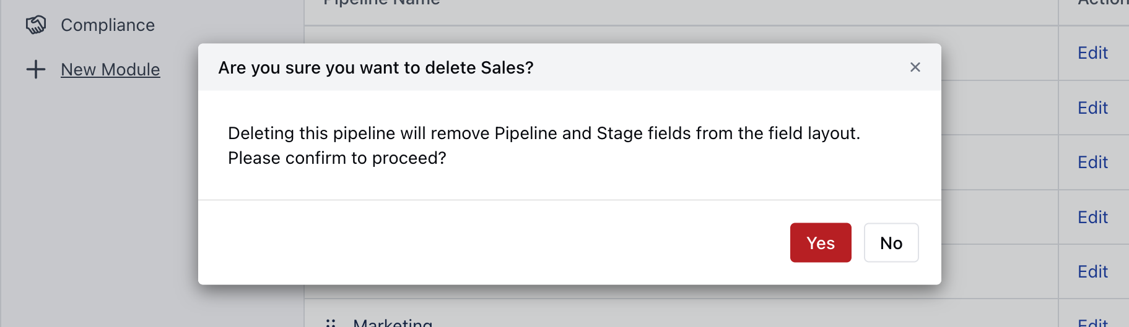
Task: Confirm deletion with the red Yes button
Action: coord(820,243)
